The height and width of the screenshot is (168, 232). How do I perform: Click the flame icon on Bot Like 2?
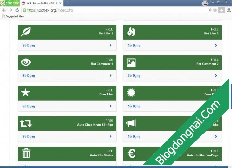[x=131, y=32]
